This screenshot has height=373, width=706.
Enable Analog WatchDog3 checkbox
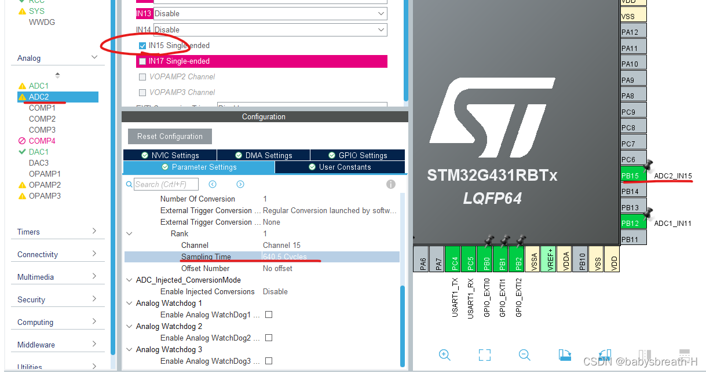269,361
